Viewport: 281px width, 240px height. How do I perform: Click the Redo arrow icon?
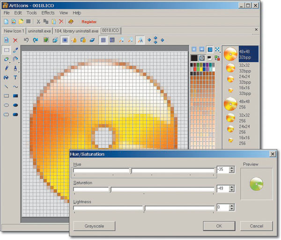tap(36, 40)
